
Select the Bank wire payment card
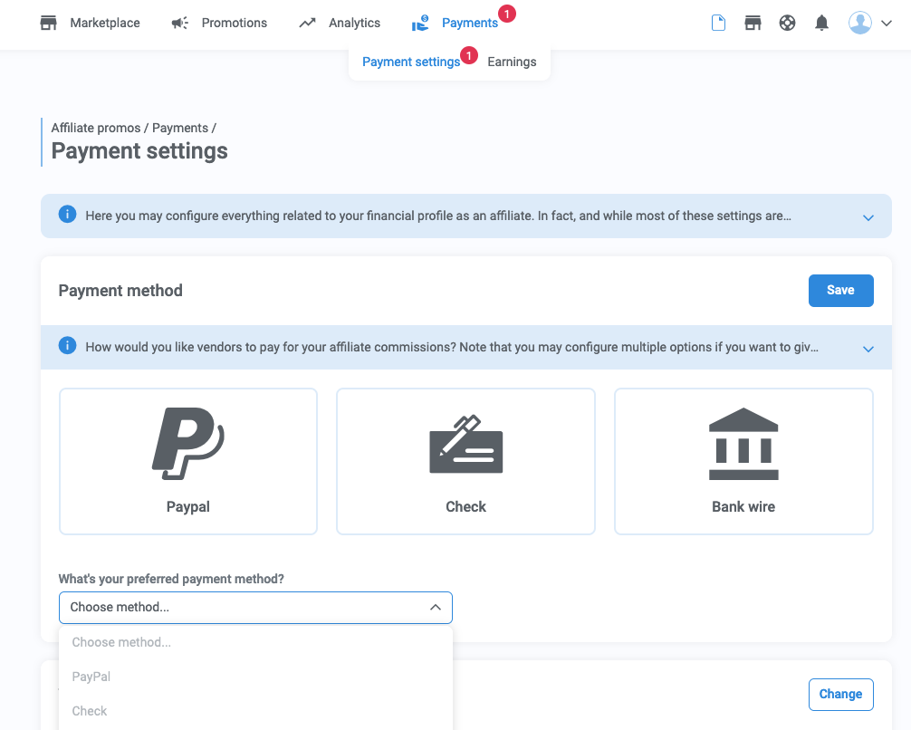pyautogui.click(x=743, y=462)
